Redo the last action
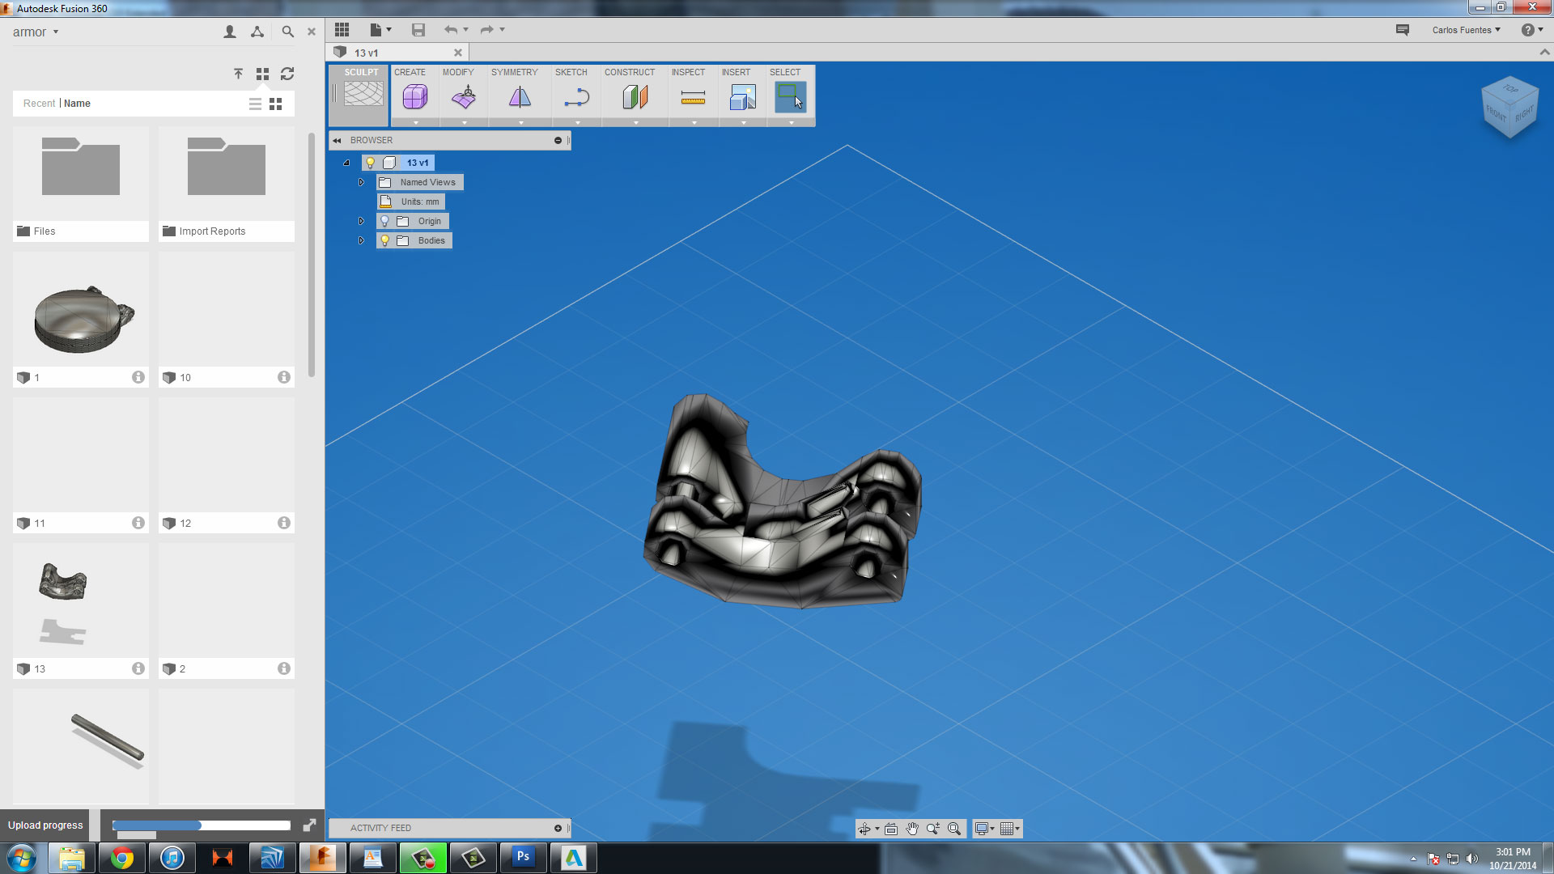1554x874 pixels. point(486,30)
